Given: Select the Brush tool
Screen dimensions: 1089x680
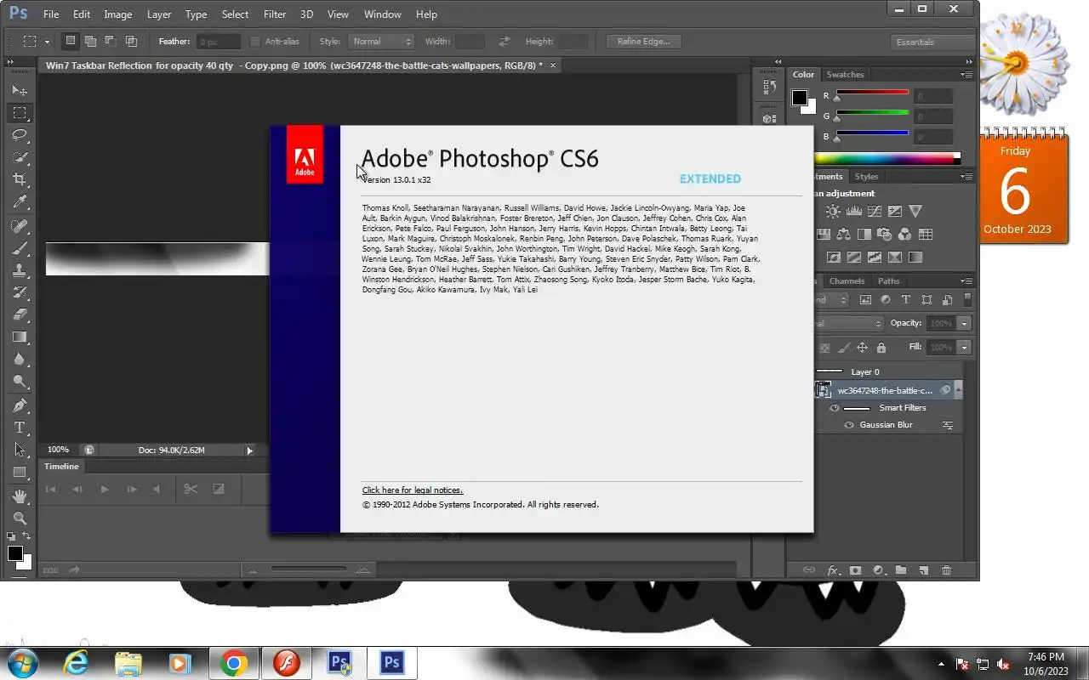Looking at the screenshot, I should (x=20, y=248).
